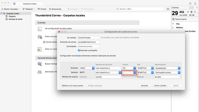Go to next day arrow

pos(195,12)
